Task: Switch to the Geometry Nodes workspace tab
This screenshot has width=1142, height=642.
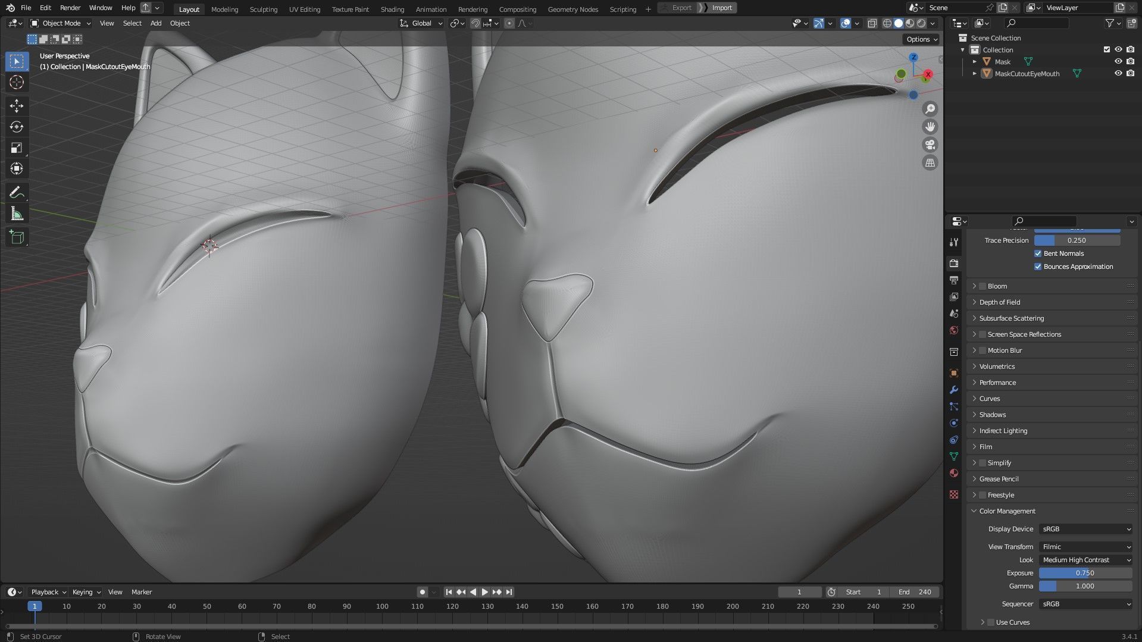Action: (x=572, y=9)
